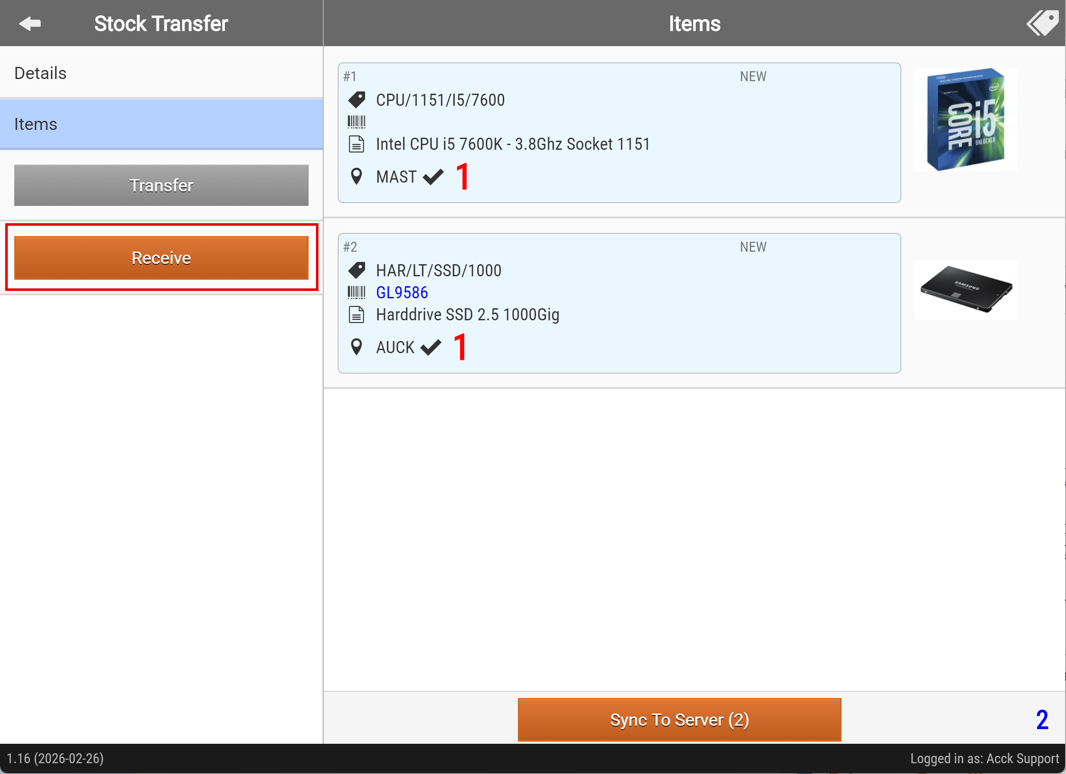Viewport: 1066px width, 774px height.
Task: Click the Samsung SSD product thumbnail
Action: [x=965, y=290]
